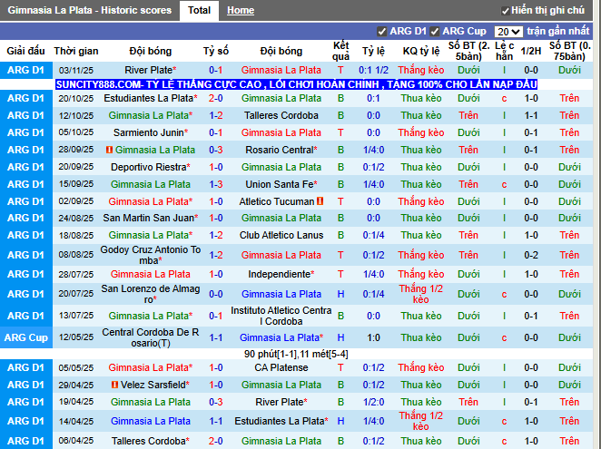The image size is (601, 449).
Task: Click handicap 1/2:0 in 19/04/25 row
Action: tap(373, 402)
